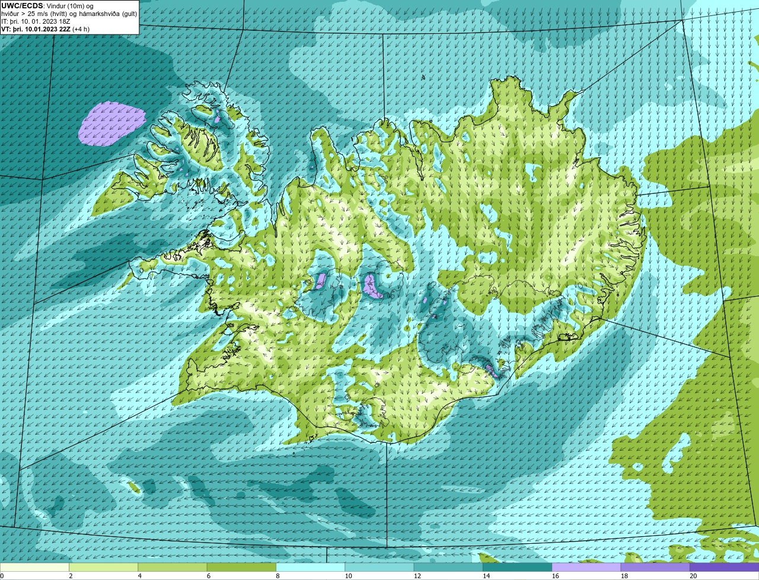Click the legend tick label "16"
Image resolution: width=759 pixels, height=580 pixels.
tap(556, 576)
